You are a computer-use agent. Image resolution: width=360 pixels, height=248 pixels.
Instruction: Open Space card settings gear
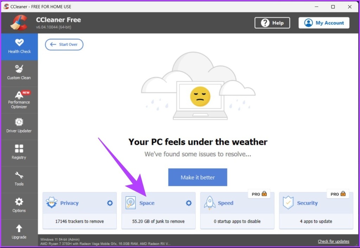(x=189, y=203)
